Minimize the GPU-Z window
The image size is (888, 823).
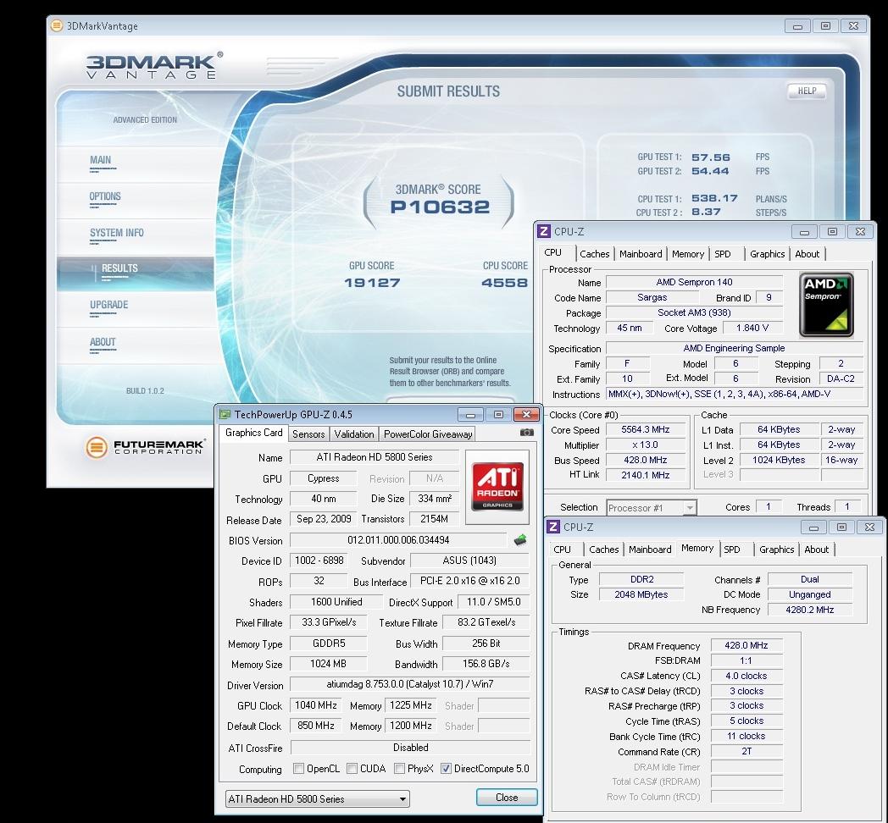(x=470, y=415)
